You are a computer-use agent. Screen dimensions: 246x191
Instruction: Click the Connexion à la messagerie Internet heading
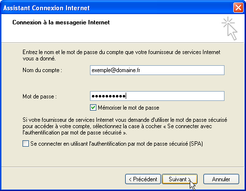point(61,22)
